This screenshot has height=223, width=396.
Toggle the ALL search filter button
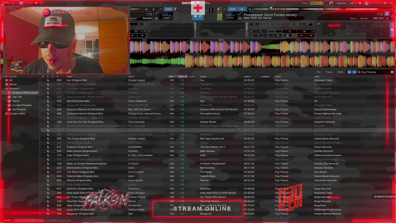[x=354, y=72]
